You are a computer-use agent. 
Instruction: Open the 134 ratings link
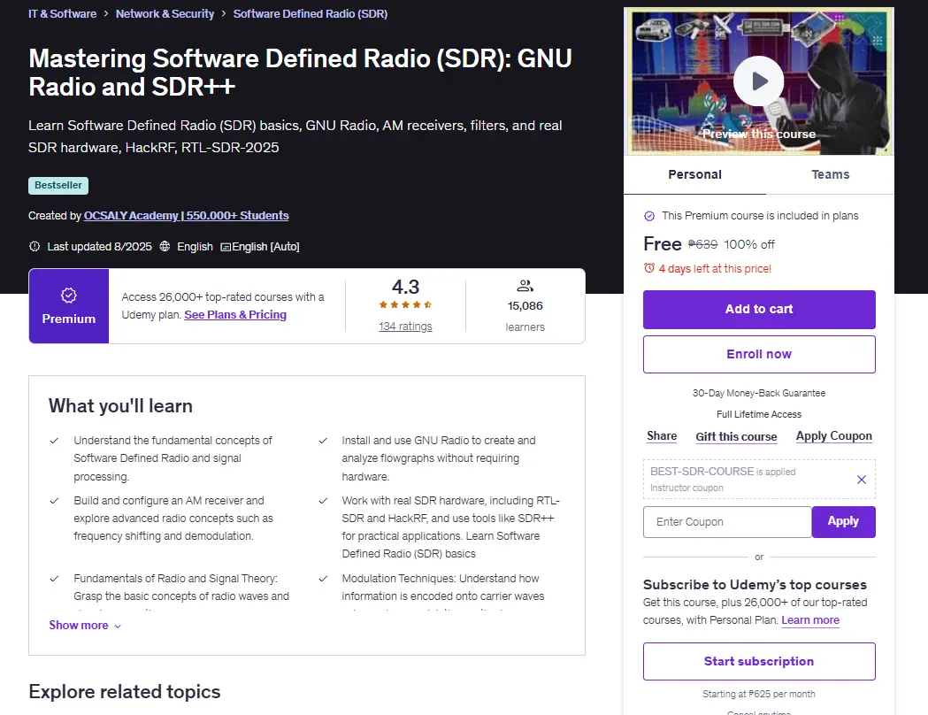point(405,327)
